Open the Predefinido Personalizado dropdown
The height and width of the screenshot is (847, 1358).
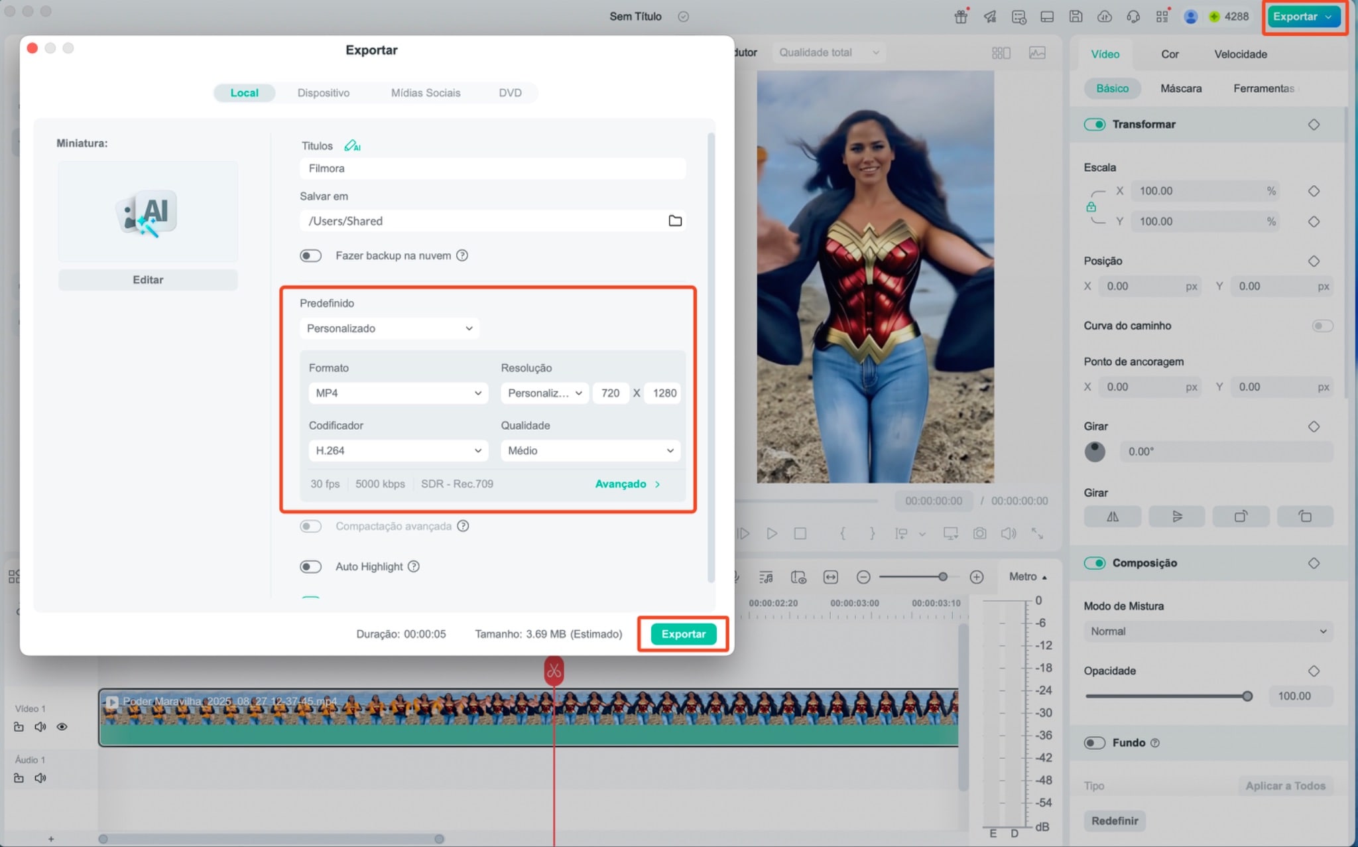click(389, 328)
